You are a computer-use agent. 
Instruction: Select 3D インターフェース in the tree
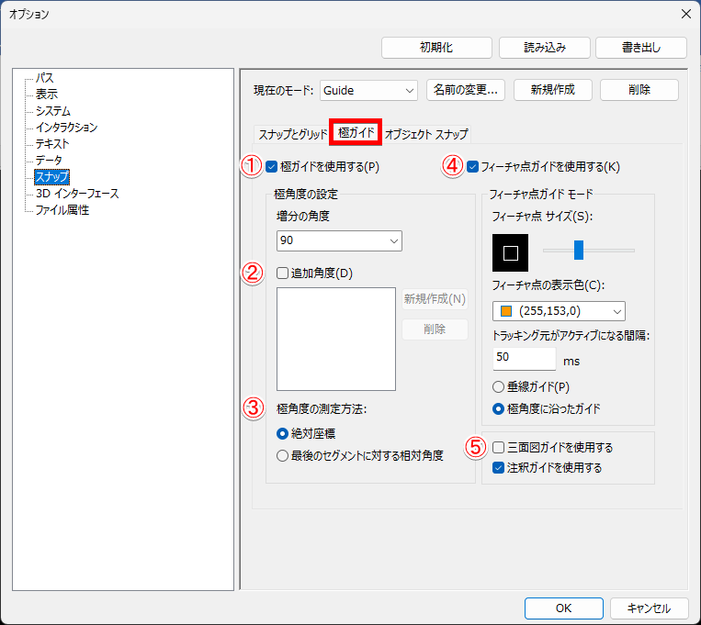77,194
